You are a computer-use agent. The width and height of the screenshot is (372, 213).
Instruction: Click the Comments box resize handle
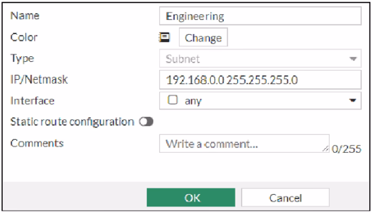tap(325, 149)
